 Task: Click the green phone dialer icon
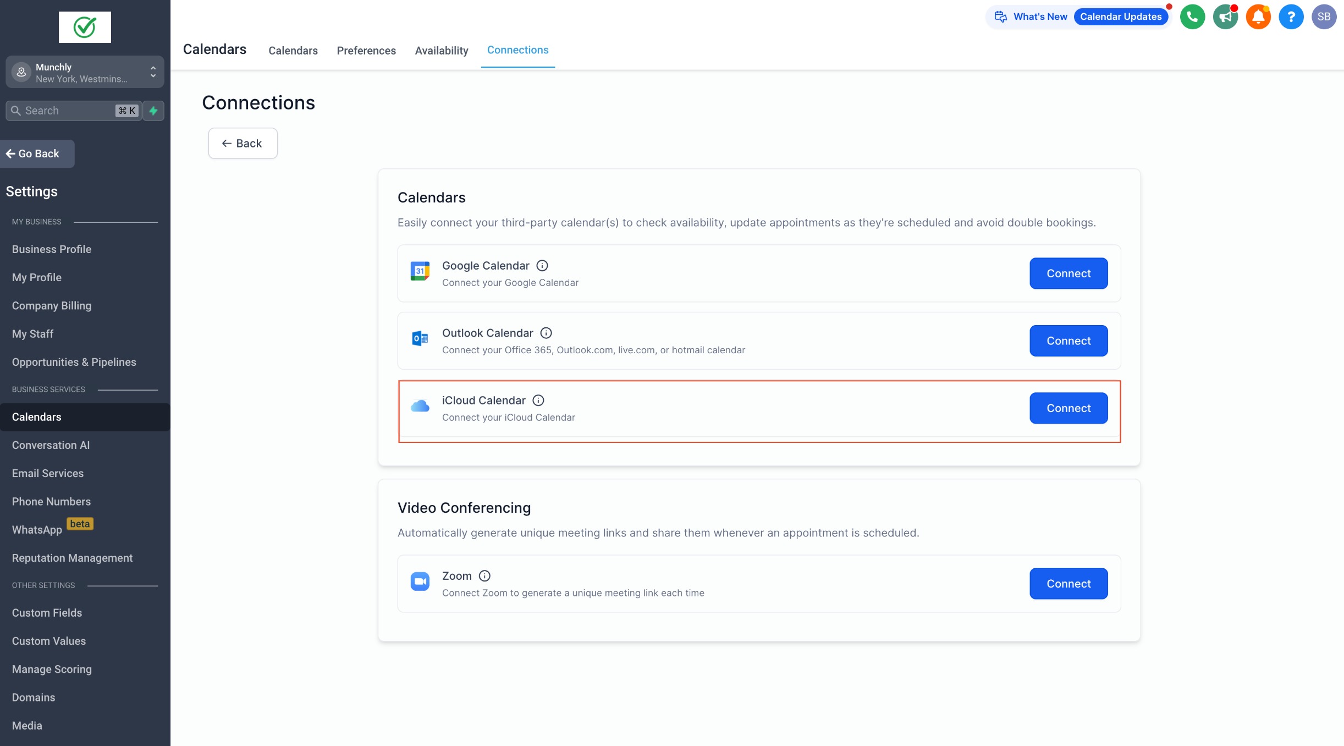1192,17
